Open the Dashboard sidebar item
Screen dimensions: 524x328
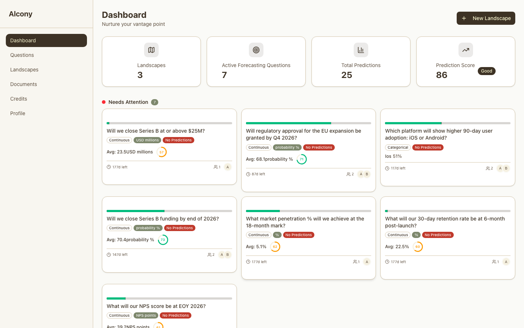pos(46,40)
